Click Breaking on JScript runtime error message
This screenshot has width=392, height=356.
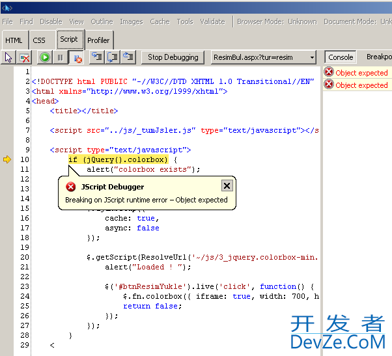click(147, 200)
